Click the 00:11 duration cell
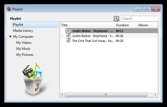Viewport: 167px width, 107px height. tap(119, 31)
